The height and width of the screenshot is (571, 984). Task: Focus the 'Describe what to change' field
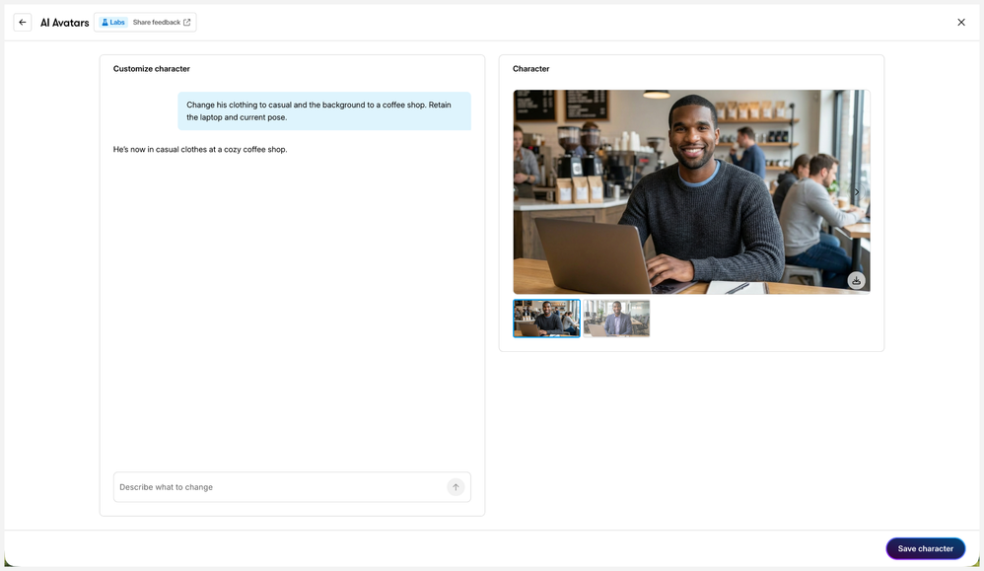(x=281, y=487)
